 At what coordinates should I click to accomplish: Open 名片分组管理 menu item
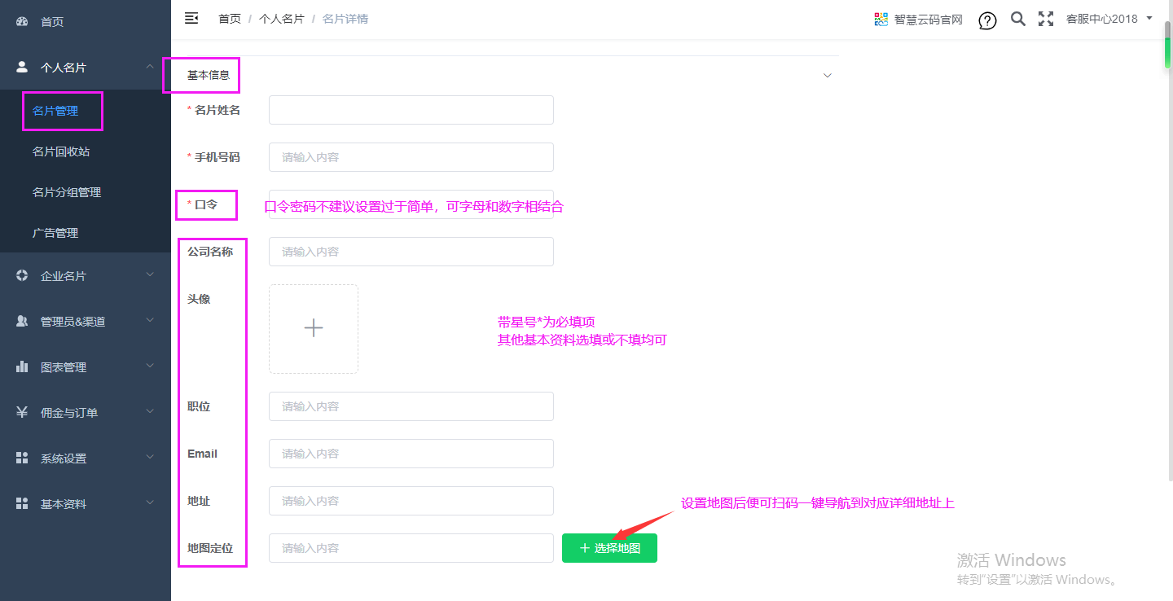point(67,192)
